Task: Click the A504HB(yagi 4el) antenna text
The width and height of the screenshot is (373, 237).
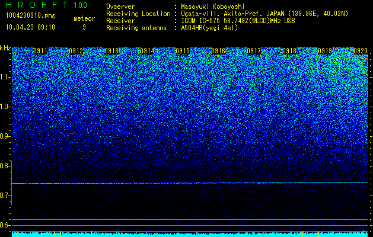Action: 209,28
